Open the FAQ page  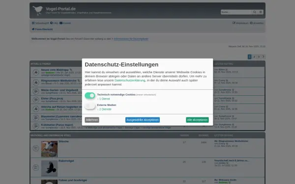click(x=54, y=23)
